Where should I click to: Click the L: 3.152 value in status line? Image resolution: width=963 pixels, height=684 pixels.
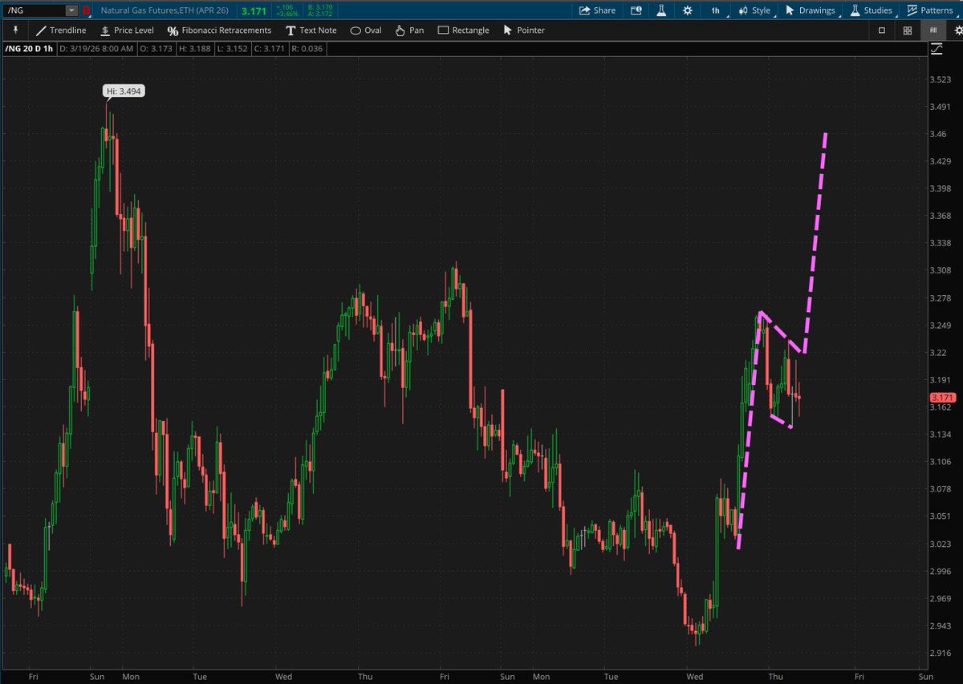pos(231,49)
